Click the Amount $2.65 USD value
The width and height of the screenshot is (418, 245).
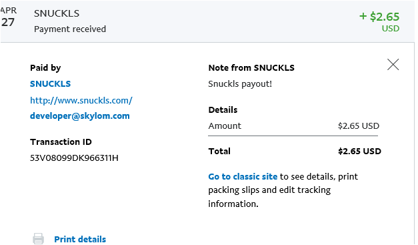pos(358,126)
